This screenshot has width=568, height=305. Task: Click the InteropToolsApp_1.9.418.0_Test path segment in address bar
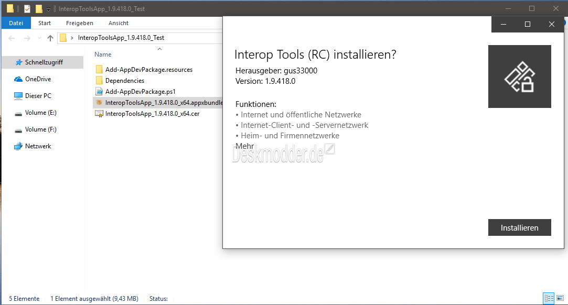121,38
